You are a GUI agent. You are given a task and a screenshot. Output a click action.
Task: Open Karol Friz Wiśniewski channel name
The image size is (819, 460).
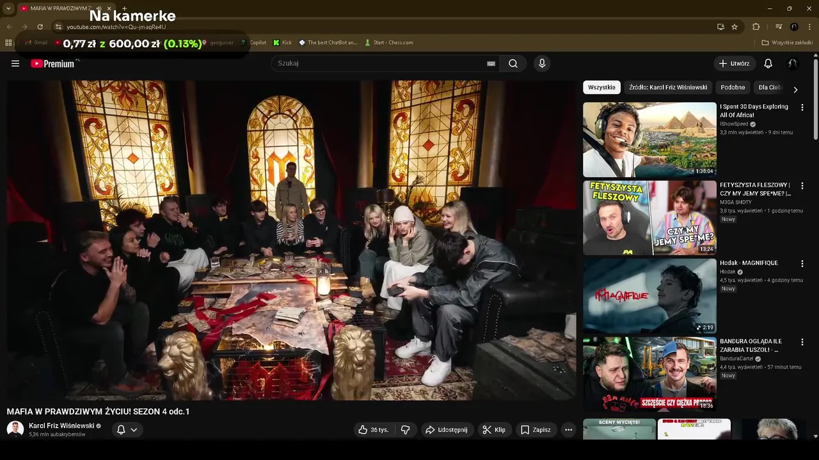pos(61,425)
